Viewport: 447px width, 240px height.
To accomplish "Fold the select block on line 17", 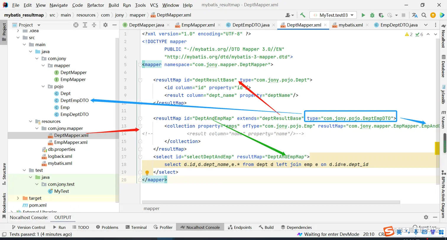I will 140,157.
